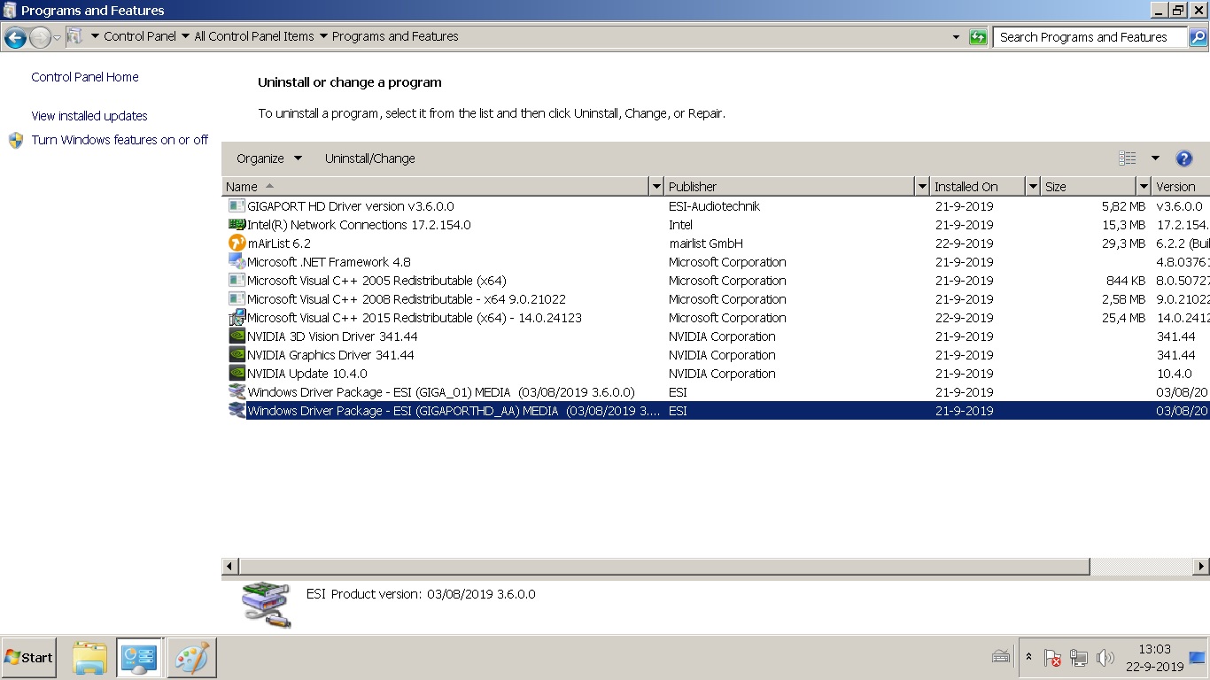Click the search magnifier icon
Viewport: 1210px width, 680px height.
1198,37
